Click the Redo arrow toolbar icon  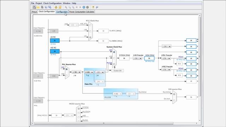(80, 7)
